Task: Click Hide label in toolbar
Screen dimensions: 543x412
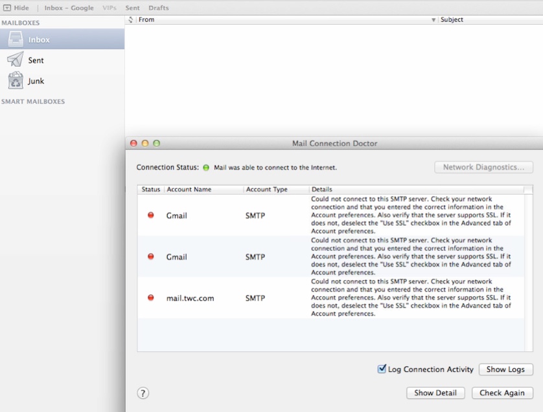Action: click(21, 8)
